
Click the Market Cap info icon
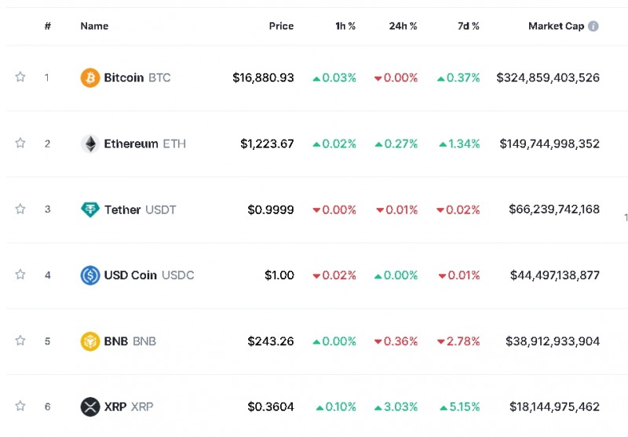tap(593, 26)
